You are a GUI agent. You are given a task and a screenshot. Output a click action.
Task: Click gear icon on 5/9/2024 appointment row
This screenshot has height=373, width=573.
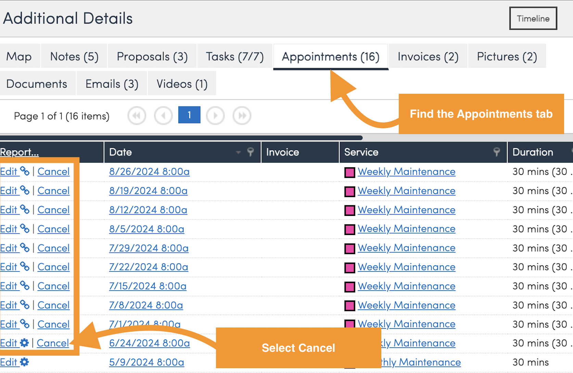coord(24,362)
